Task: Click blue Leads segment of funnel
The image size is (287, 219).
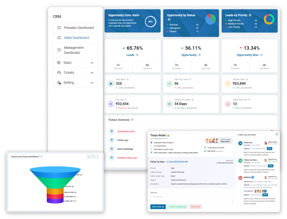Action: point(55,171)
